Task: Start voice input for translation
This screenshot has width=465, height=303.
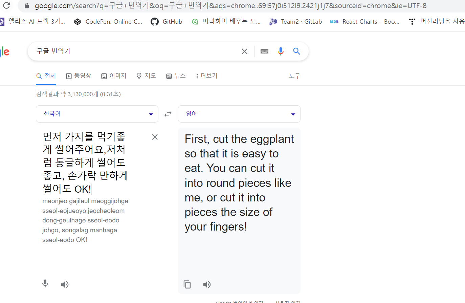Action: point(45,284)
